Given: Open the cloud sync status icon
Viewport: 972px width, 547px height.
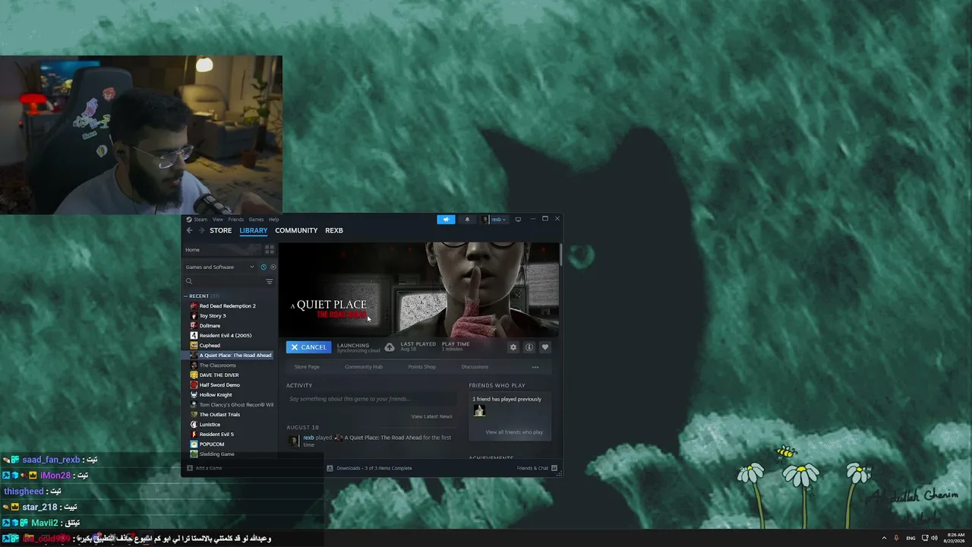Looking at the screenshot, I should tap(390, 347).
